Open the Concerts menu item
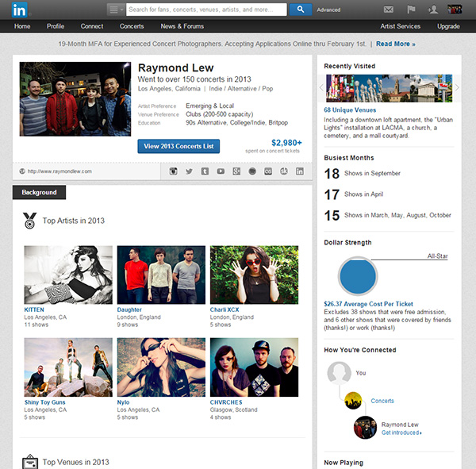 tap(132, 26)
